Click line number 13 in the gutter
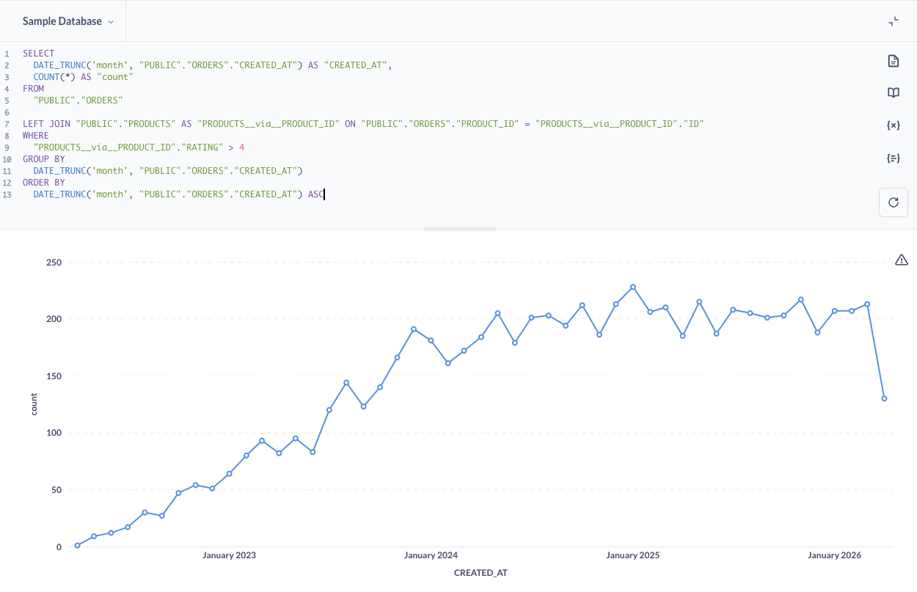 pos(7,194)
